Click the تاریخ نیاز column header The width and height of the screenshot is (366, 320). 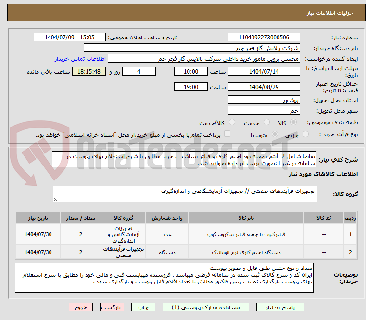click(x=38, y=218)
